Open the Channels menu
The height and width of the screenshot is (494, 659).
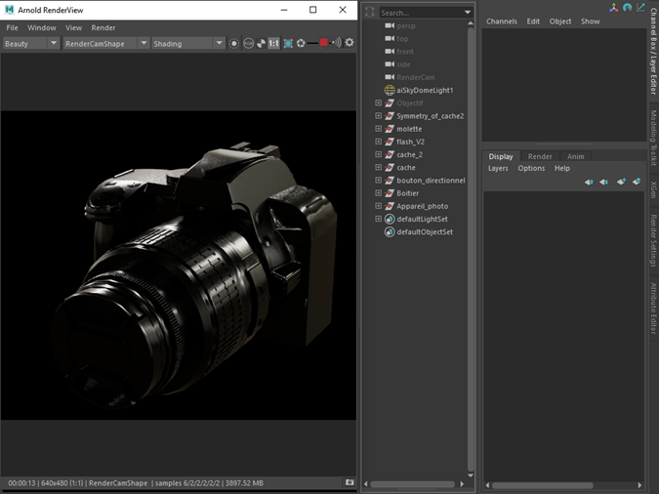pyautogui.click(x=502, y=21)
